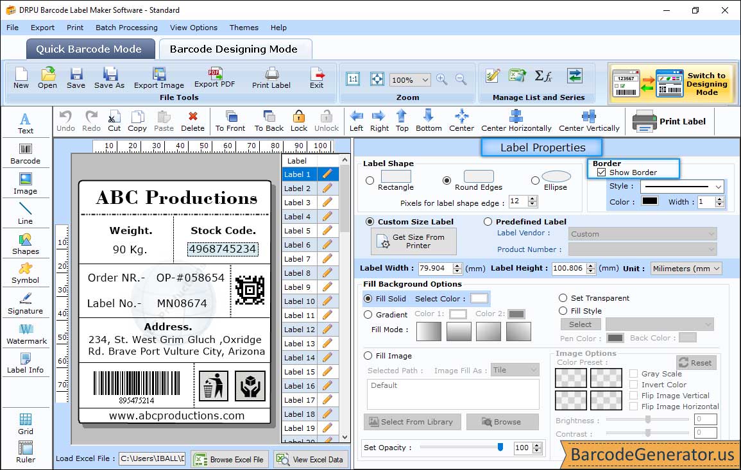The image size is (741, 470).
Task: Open the Product Number dropdown
Action: pyautogui.click(x=642, y=249)
